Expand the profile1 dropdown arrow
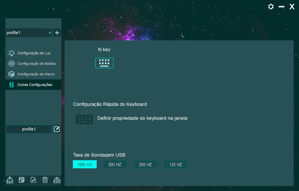This screenshot has width=299, height=191. (x=50, y=33)
